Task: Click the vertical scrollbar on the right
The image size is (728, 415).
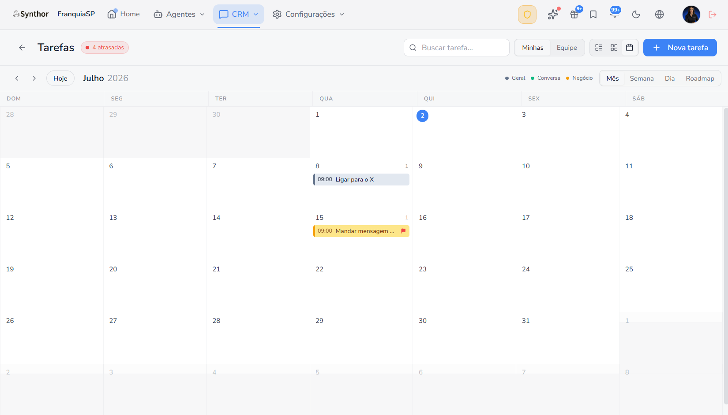Action: pos(726,256)
